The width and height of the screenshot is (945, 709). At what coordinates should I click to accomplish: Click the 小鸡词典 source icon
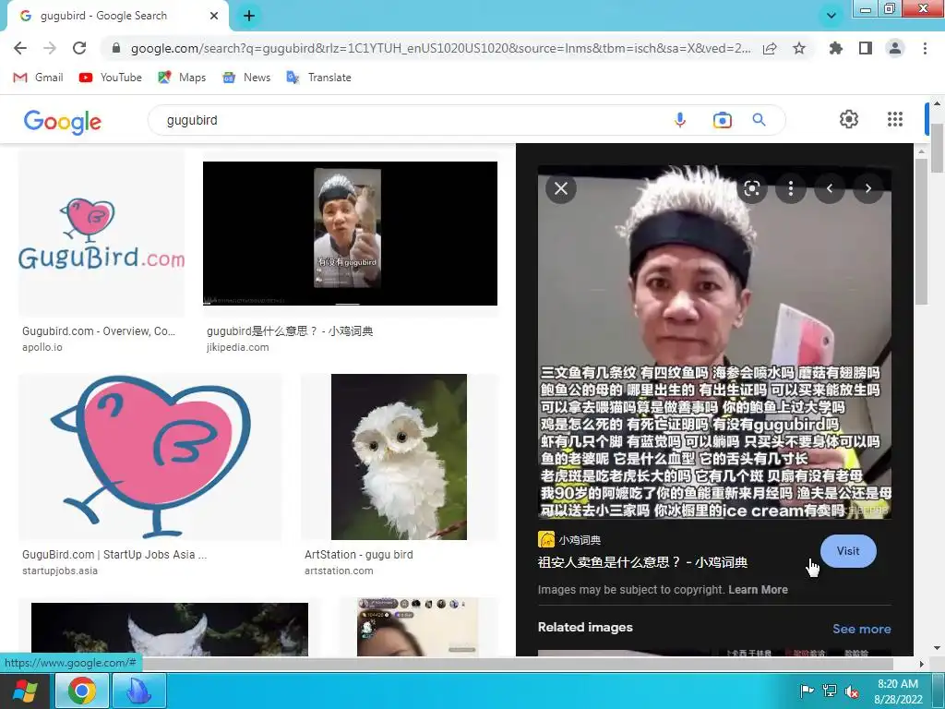click(546, 539)
